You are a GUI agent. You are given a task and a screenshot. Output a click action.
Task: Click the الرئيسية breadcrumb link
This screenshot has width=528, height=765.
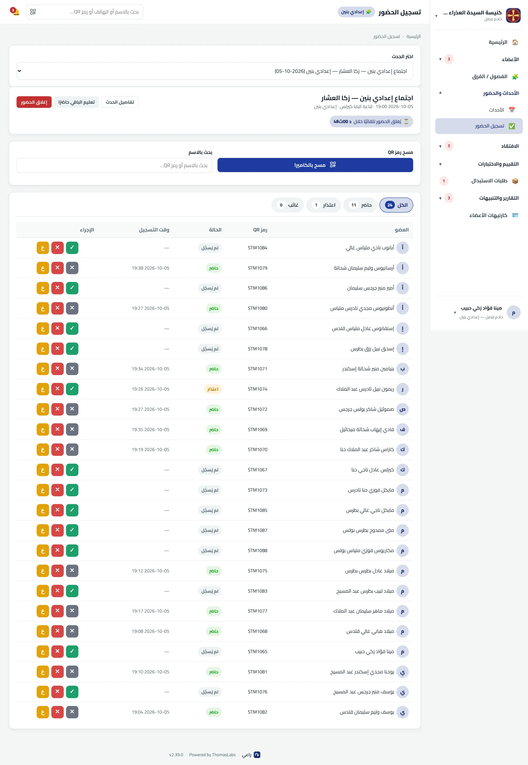point(414,36)
